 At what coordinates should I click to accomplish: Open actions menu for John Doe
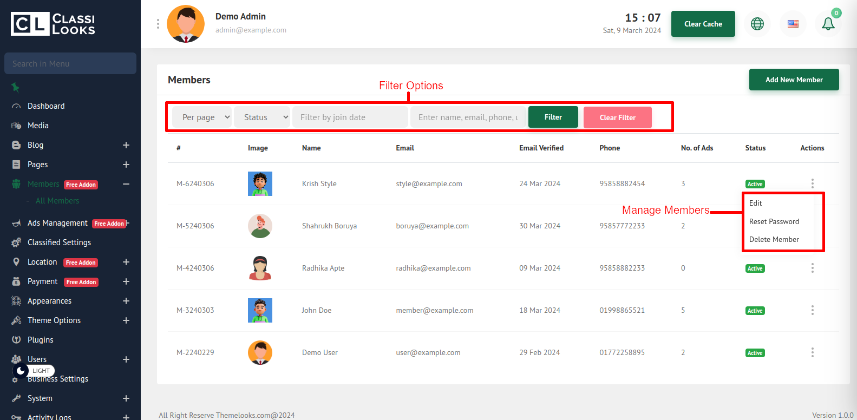click(812, 310)
